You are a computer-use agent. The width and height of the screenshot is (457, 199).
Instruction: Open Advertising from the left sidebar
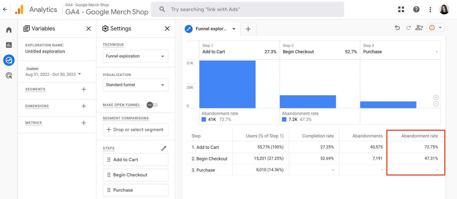[x=9, y=75]
